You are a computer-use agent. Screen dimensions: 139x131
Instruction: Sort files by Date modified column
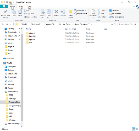point(70,29)
